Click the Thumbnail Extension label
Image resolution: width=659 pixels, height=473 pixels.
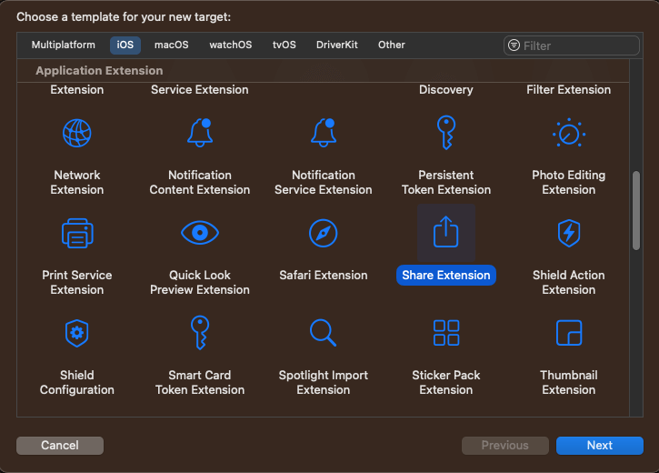[x=569, y=383]
